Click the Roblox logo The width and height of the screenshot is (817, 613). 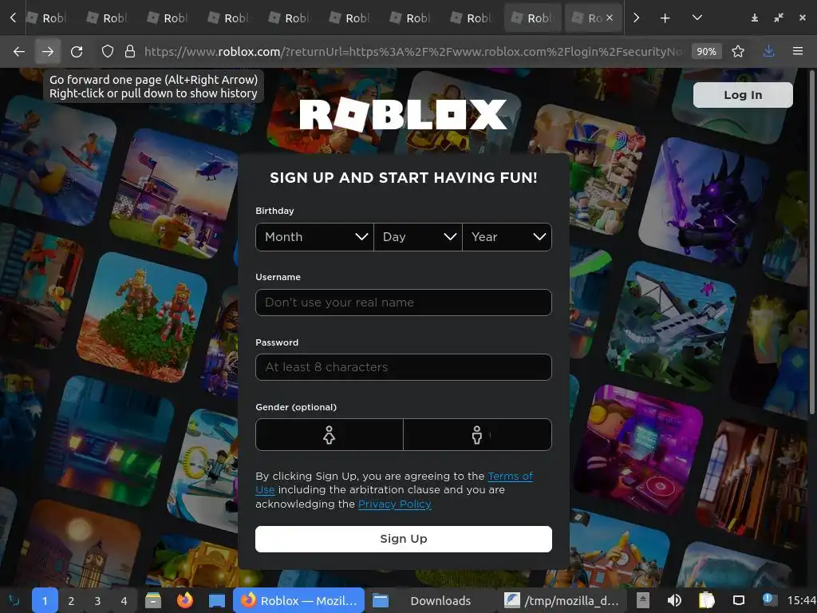(403, 113)
